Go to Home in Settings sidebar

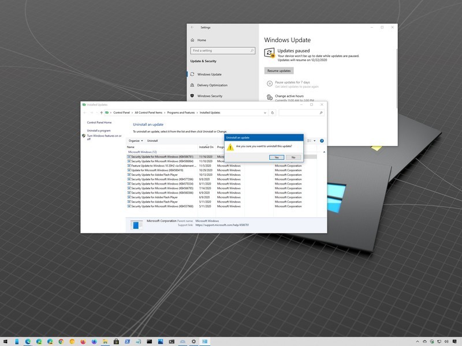[x=202, y=40]
